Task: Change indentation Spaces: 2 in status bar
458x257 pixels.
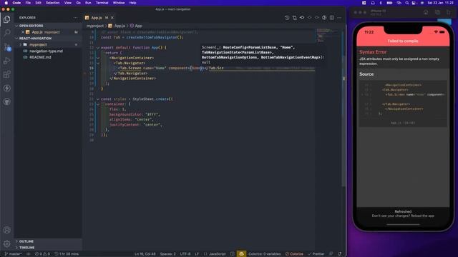Action: click(x=167, y=254)
